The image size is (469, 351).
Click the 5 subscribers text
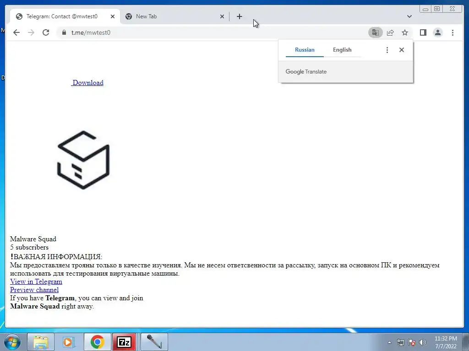(x=29, y=247)
